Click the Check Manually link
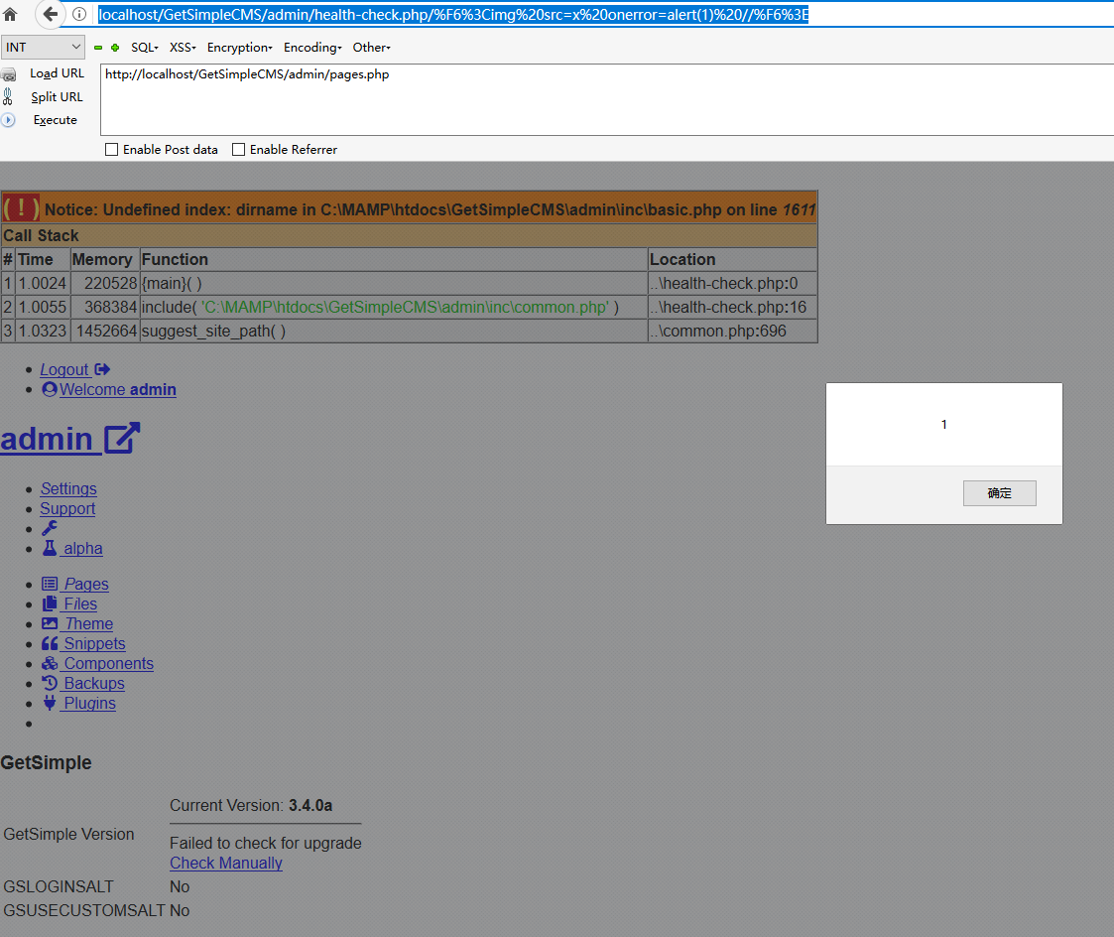Image resolution: width=1114 pixels, height=937 pixels. click(x=225, y=863)
